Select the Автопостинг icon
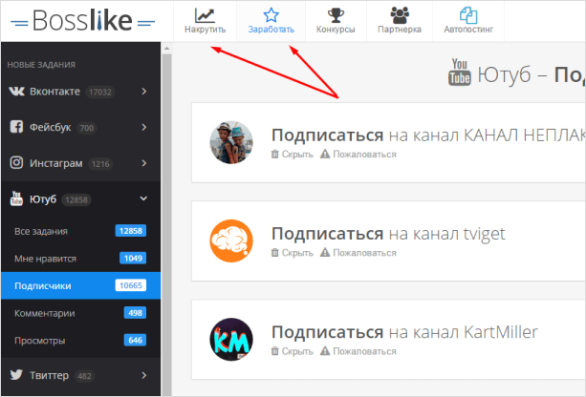Image resolution: width=586 pixels, height=397 pixels. click(467, 15)
